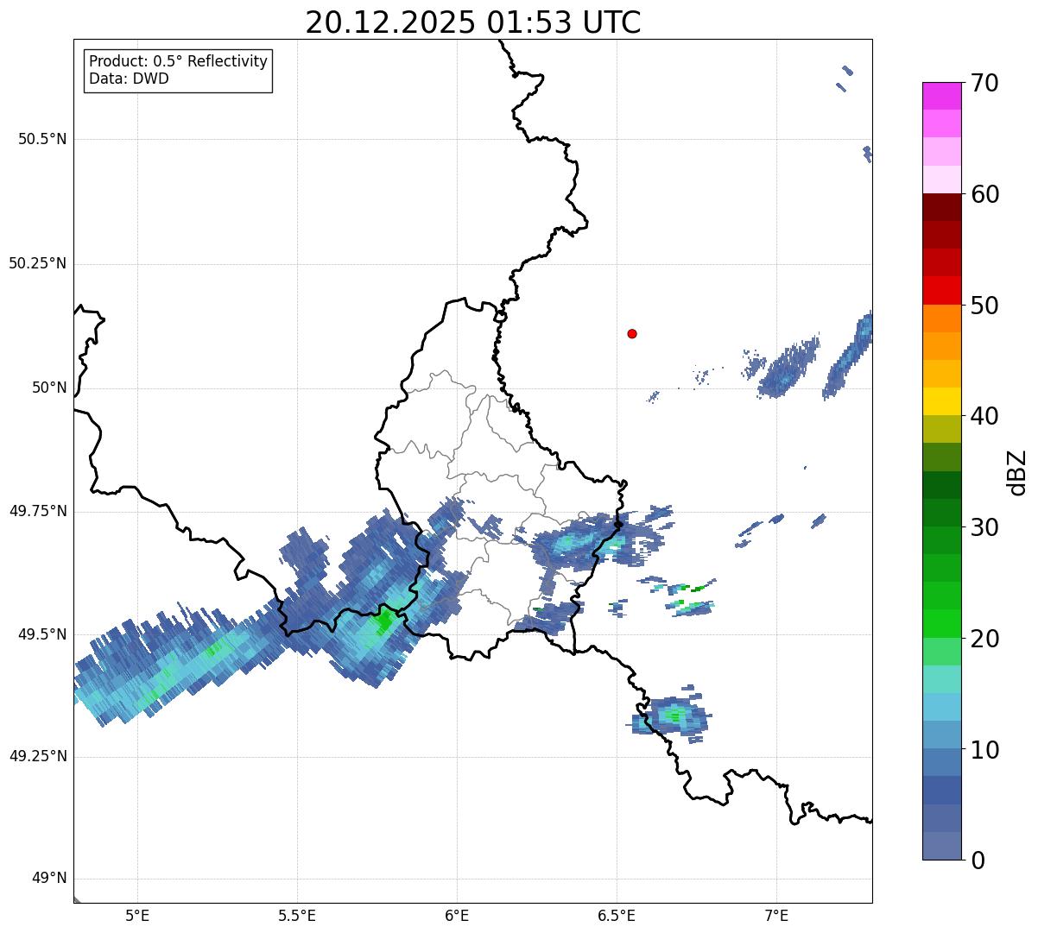Click the 5.5°E longitude label
The image size is (1038, 933).
click(297, 916)
